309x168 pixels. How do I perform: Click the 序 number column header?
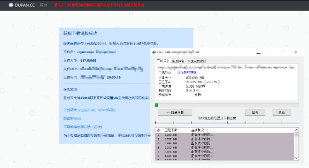point(159,130)
